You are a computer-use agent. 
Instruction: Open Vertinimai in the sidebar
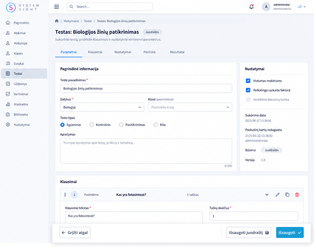[x=24, y=94]
